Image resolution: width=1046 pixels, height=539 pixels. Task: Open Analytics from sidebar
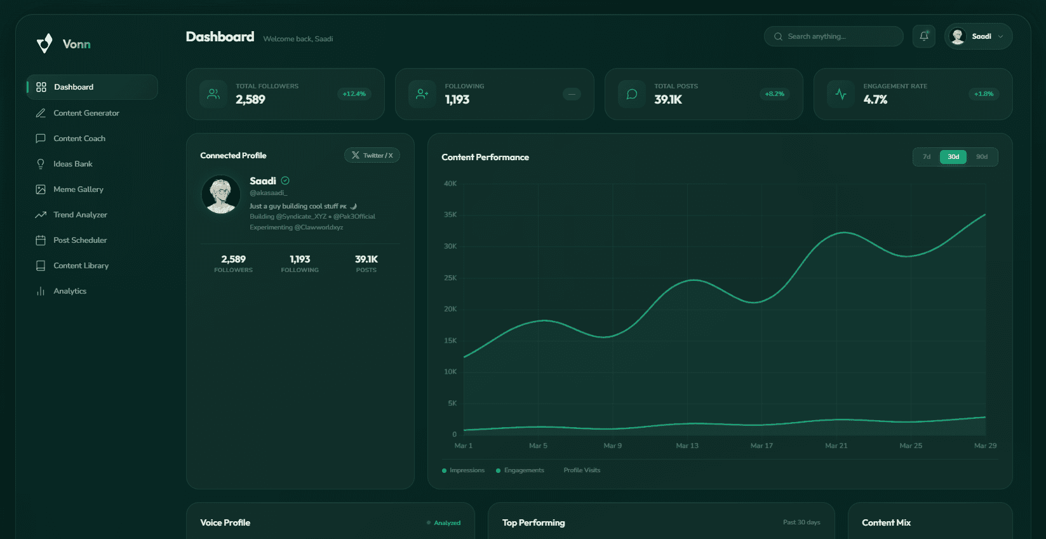(x=92, y=291)
